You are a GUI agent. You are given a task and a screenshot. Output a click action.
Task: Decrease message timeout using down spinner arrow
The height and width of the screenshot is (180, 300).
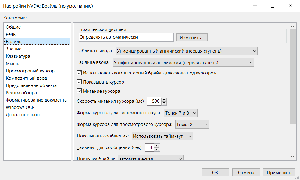click(157, 149)
